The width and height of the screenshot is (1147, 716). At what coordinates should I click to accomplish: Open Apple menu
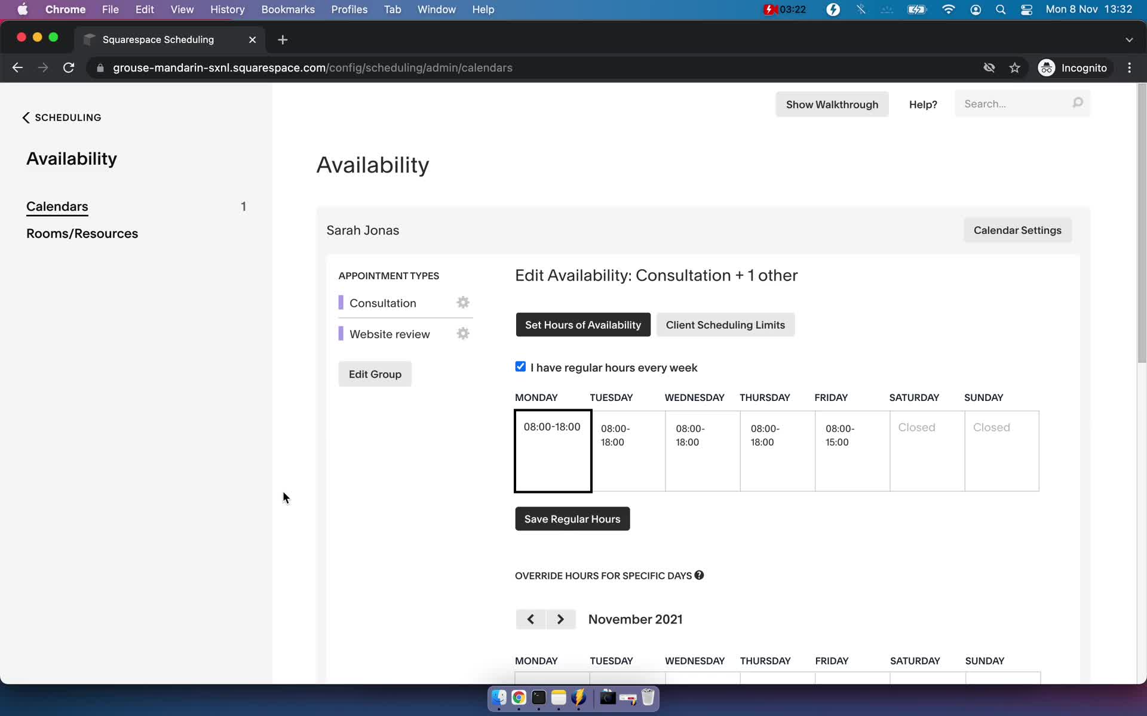(x=23, y=10)
